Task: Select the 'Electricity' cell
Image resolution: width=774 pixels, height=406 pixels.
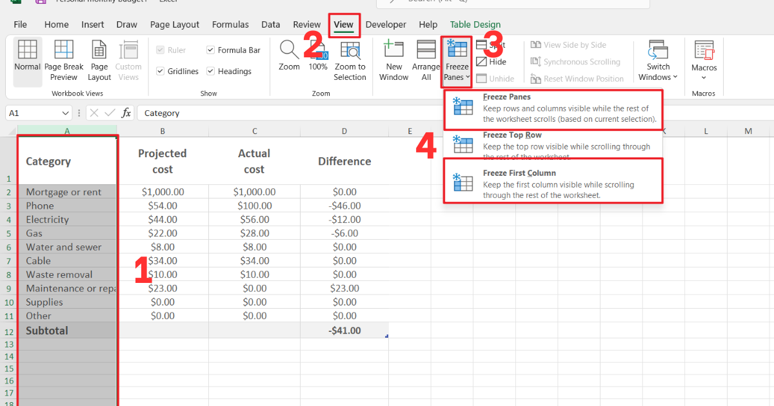Action: click(x=68, y=220)
